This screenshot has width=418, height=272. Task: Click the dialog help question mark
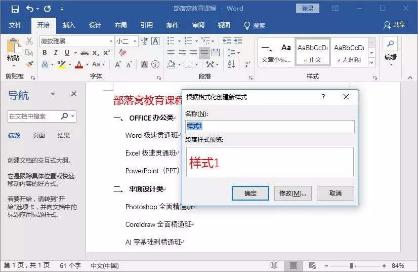click(x=323, y=97)
